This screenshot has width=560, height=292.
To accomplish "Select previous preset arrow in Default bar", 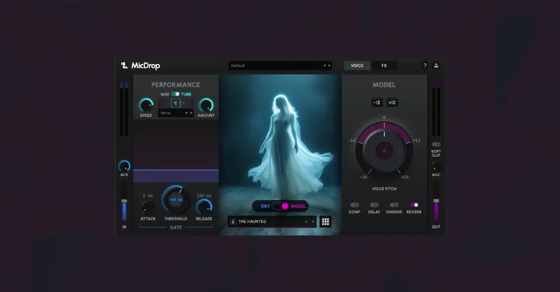I will [324, 66].
